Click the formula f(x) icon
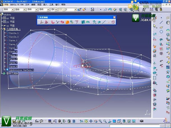This screenshot has height=128, width=171. [x=37, y=121]
